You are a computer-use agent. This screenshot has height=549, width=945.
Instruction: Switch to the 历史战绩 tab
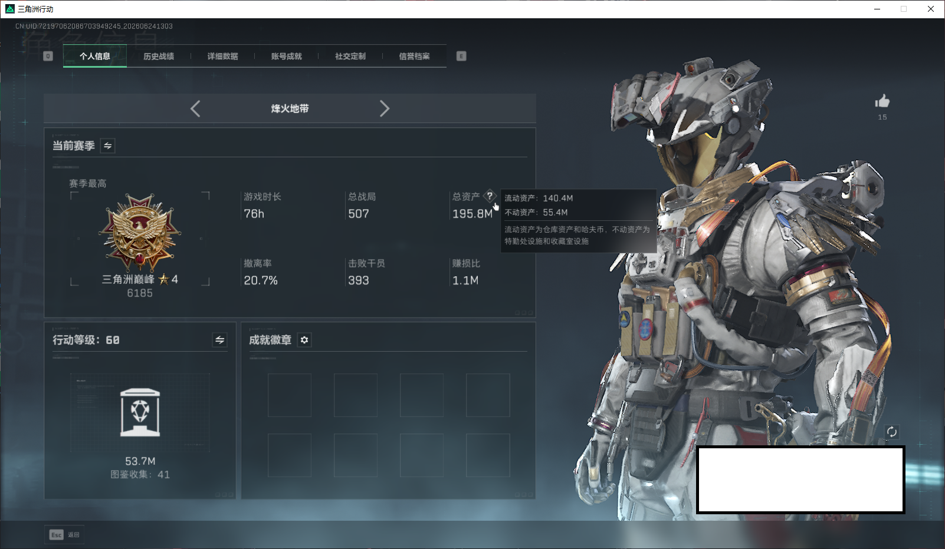tap(159, 56)
